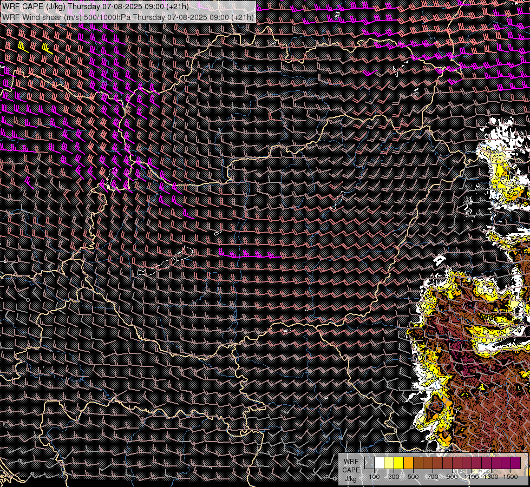
Task: Click the bright yellow legend swatch
Action: pyautogui.click(x=399, y=463)
